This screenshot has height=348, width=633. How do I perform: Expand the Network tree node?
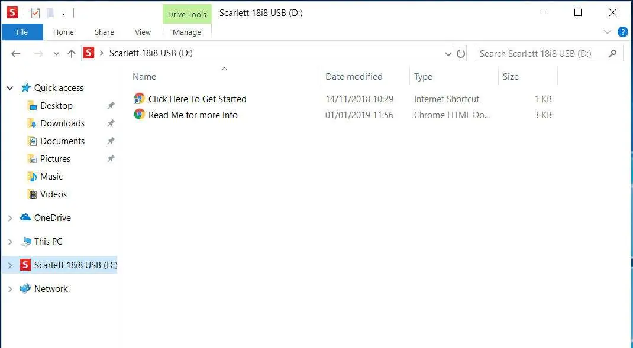tap(10, 289)
